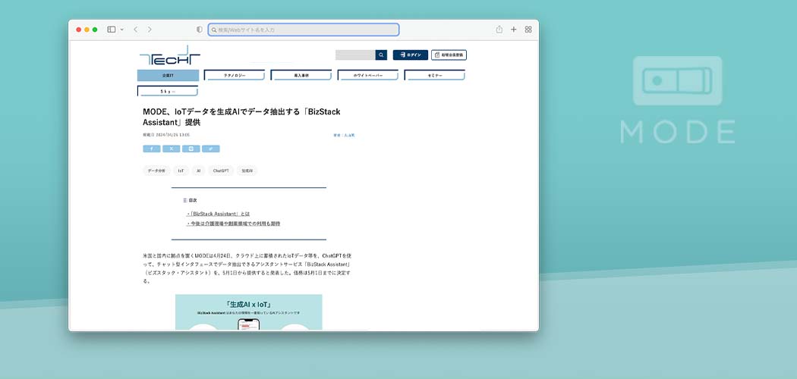The width and height of the screenshot is (797, 379).
Task: Jump to「BizStack Assistant」とは contents link
Action: [219, 214]
